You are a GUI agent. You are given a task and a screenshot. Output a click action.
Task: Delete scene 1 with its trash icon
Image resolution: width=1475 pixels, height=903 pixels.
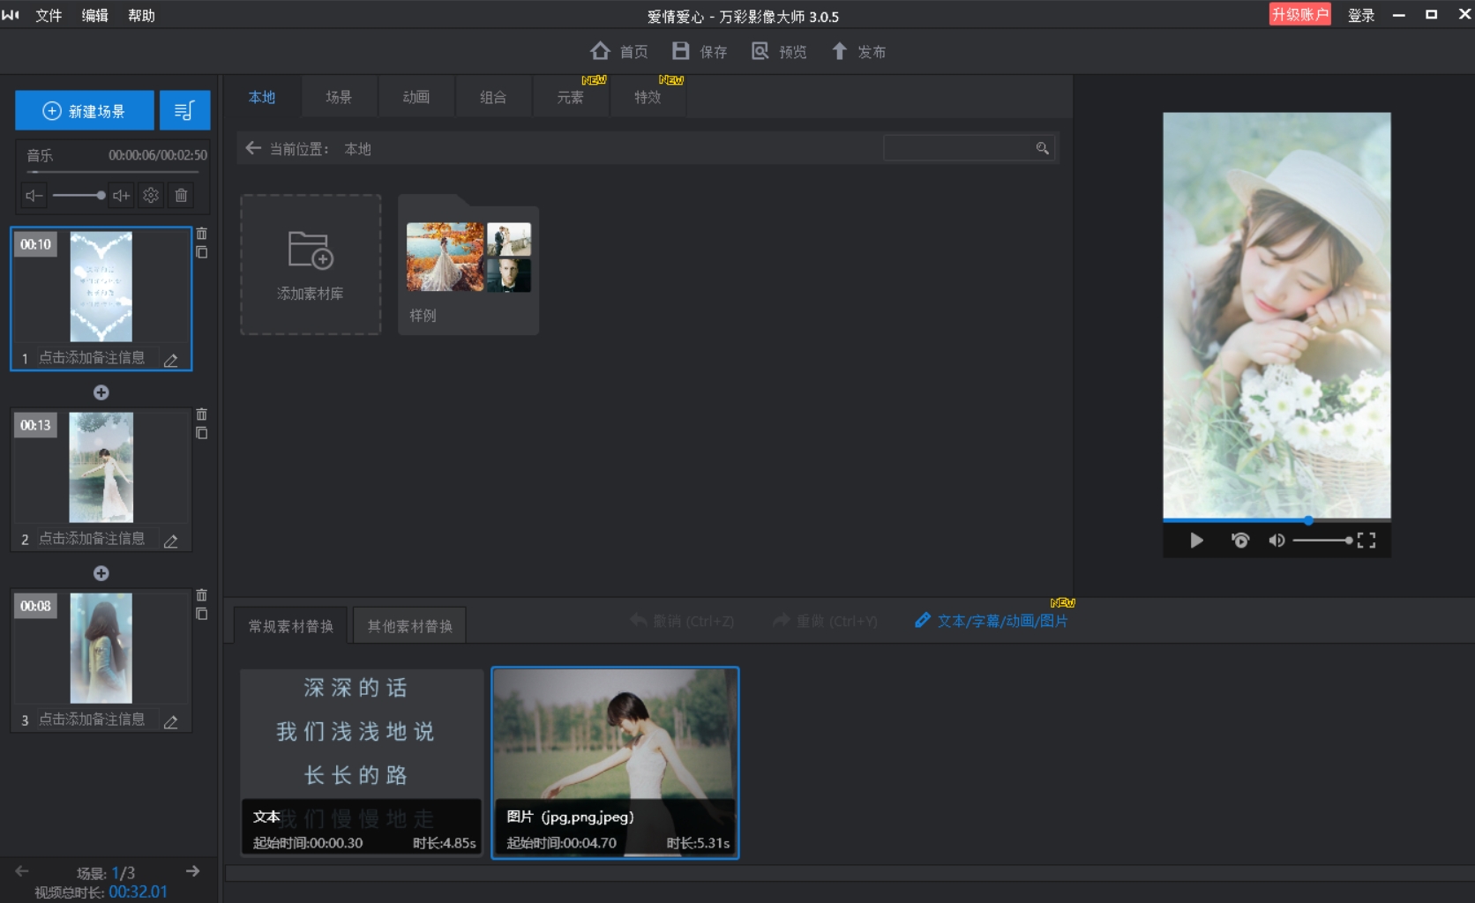click(x=202, y=234)
